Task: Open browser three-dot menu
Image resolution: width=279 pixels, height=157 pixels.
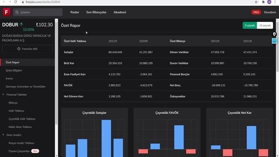Action: pos(275,2)
